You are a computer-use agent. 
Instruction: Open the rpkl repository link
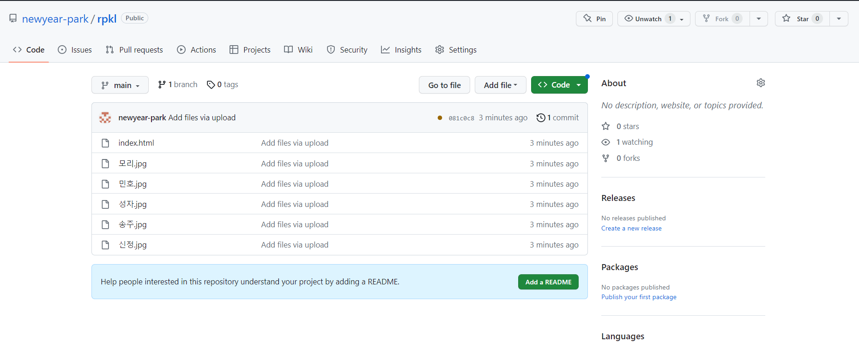[107, 19]
